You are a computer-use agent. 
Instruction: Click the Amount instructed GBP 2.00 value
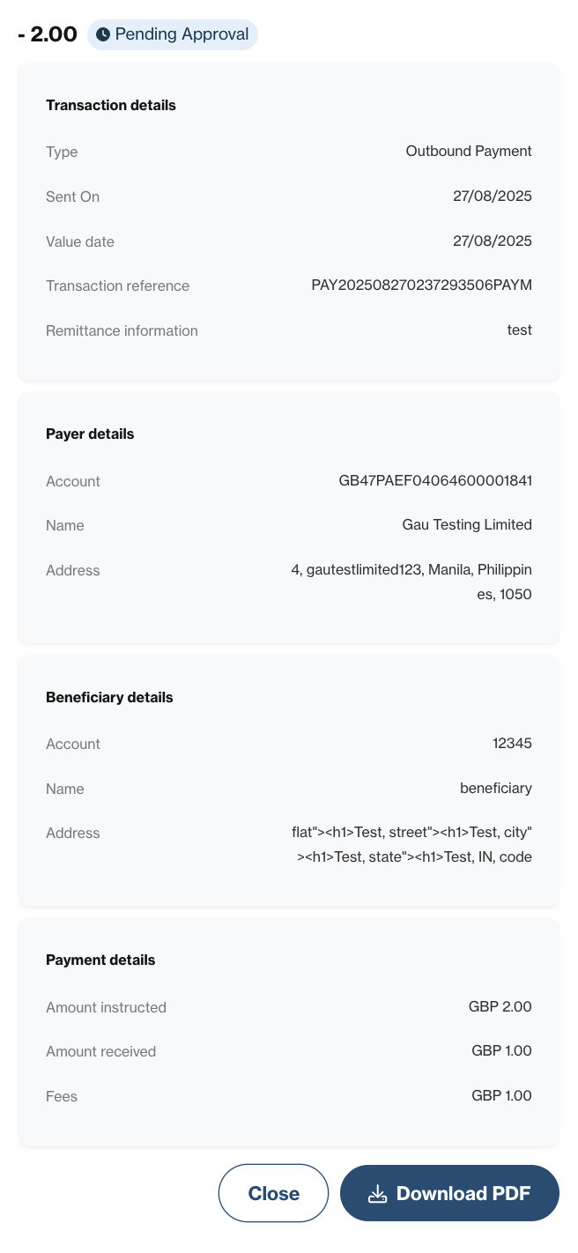point(500,1007)
